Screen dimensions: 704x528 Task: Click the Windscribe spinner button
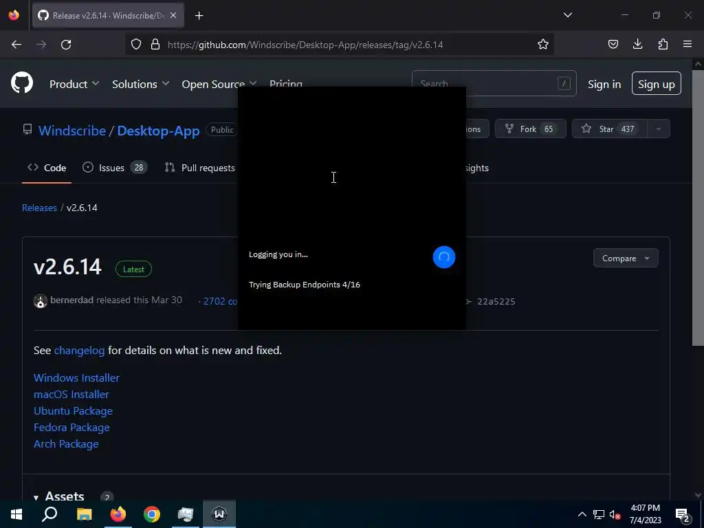(x=443, y=257)
